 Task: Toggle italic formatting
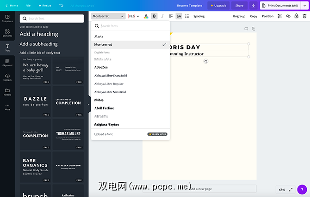coord(162,16)
